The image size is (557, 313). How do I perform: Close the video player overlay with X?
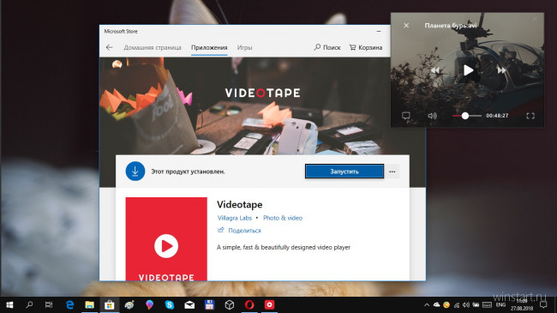click(406, 25)
